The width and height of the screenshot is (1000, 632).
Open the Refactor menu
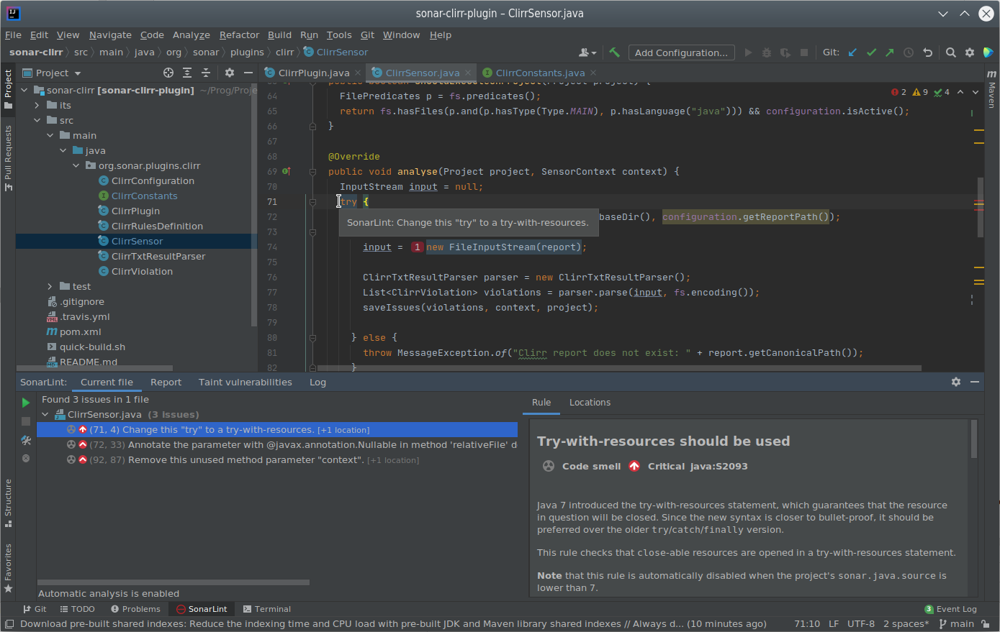pos(238,35)
